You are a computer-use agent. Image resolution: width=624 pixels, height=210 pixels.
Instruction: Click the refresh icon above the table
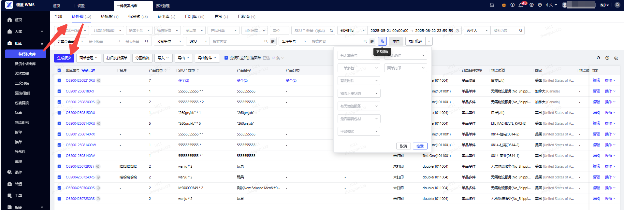598,58
